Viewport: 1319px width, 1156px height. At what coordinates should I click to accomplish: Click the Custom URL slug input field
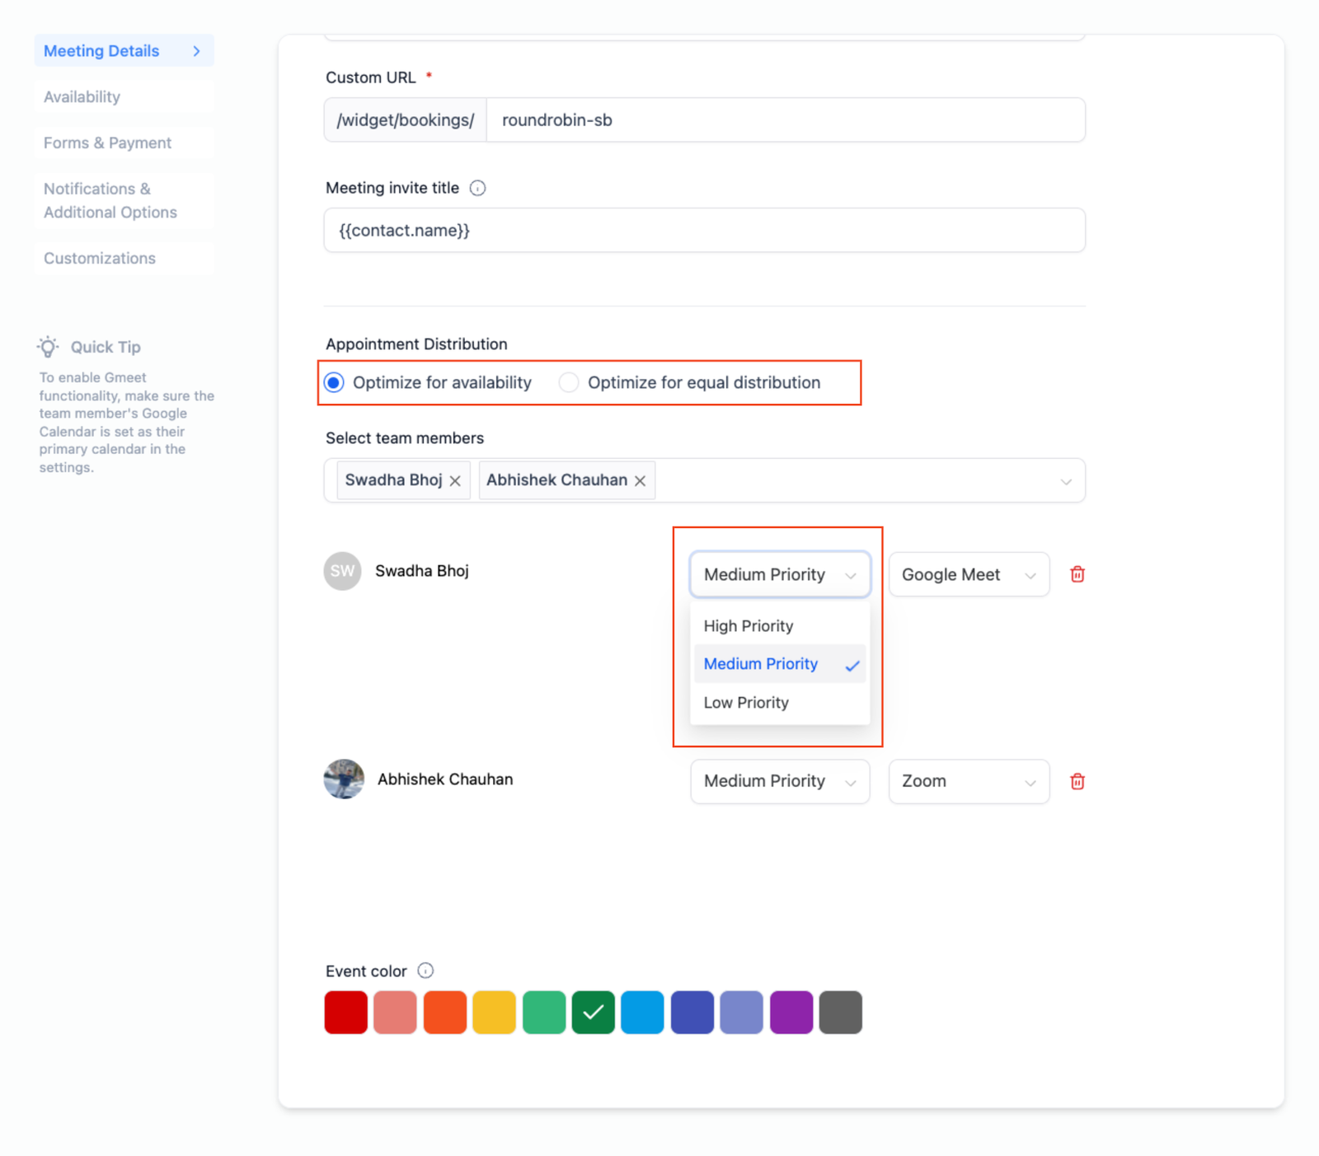tap(783, 120)
